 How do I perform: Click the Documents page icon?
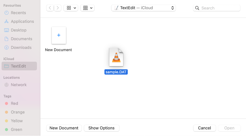tap(6, 39)
